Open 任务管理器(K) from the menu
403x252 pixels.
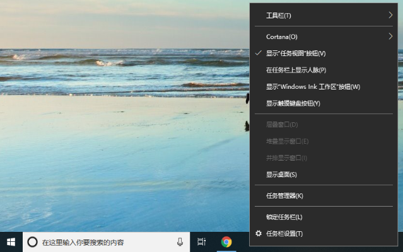coord(284,196)
